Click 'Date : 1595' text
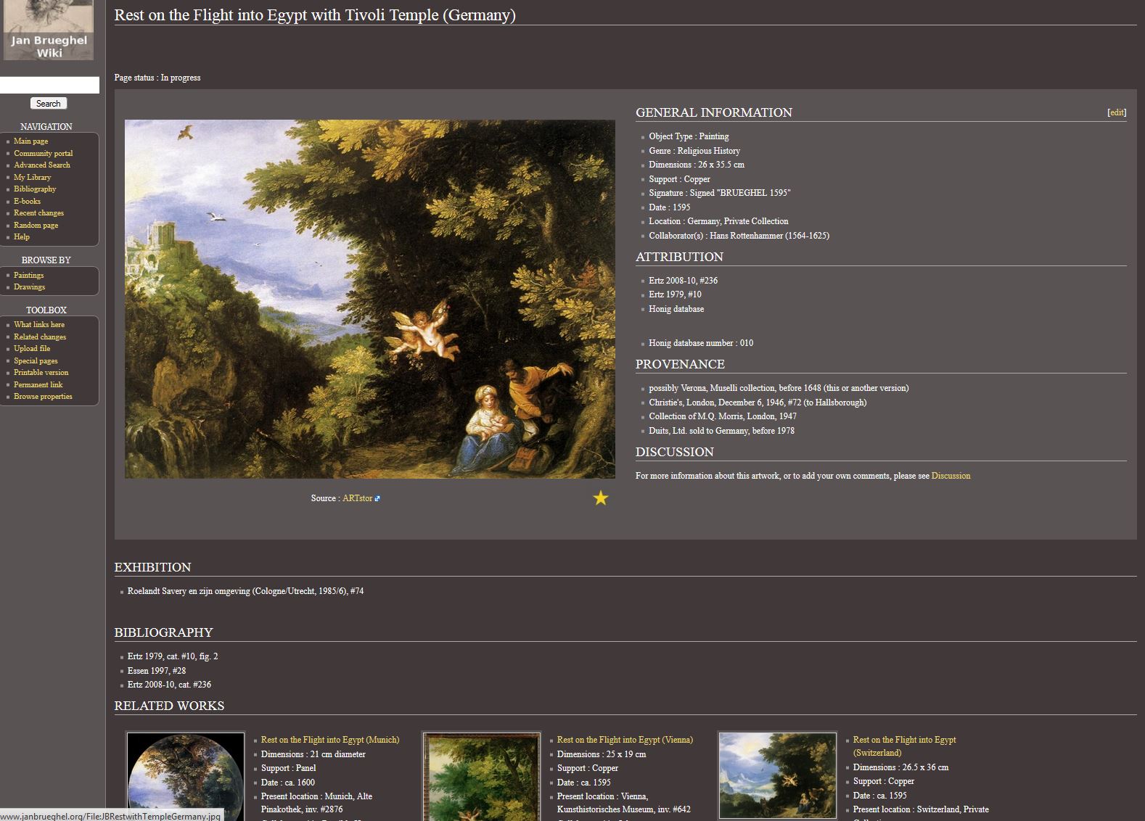The image size is (1145, 821). 669,207
